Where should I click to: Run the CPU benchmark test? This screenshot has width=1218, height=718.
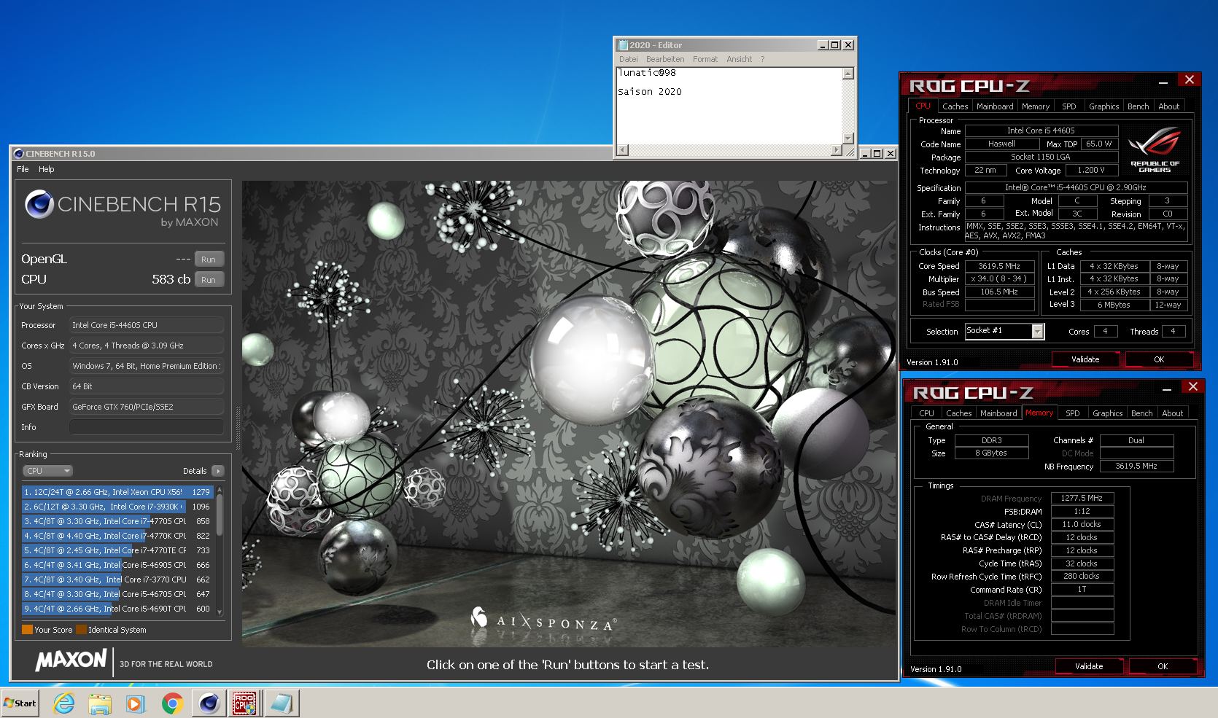tap(209, 280)
